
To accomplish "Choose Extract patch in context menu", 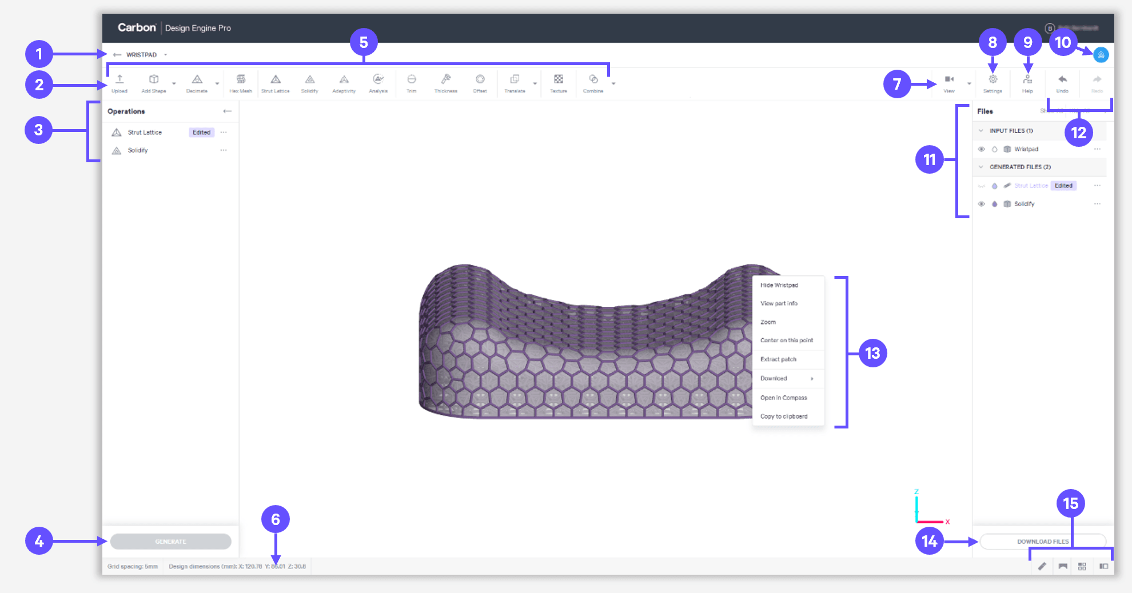I will tap(788, 359).
